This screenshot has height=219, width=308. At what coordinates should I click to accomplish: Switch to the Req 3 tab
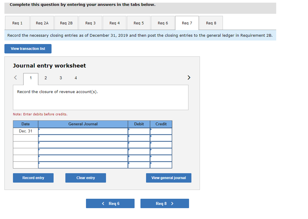(90, 23)
